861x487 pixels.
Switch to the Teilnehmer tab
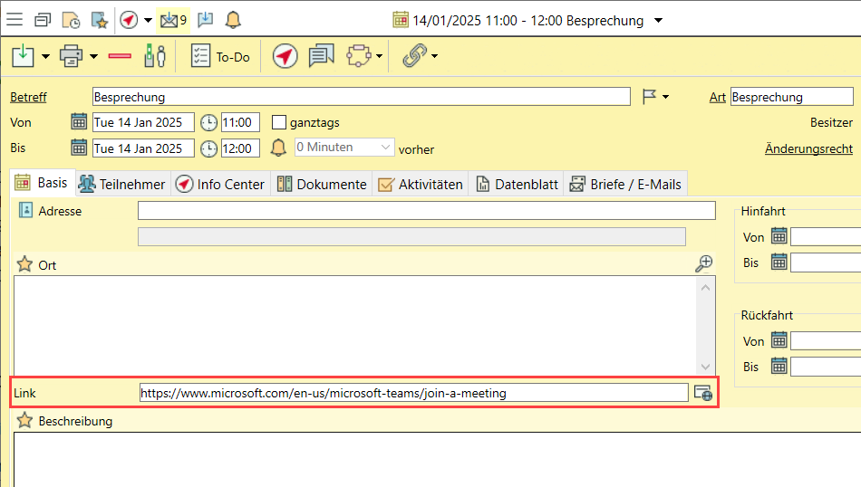122,184
